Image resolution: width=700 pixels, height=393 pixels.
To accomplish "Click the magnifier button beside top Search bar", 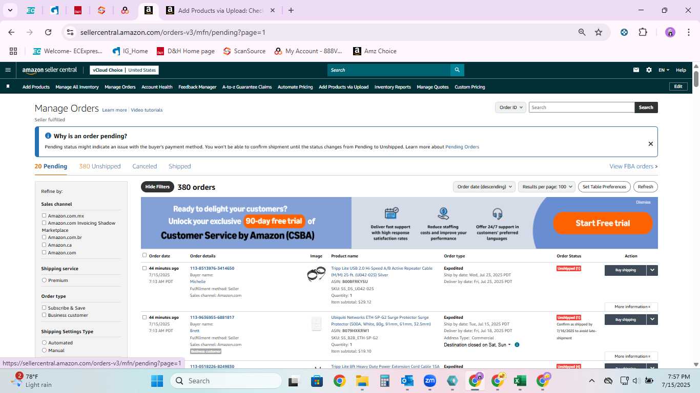I will tap(457, 70).
